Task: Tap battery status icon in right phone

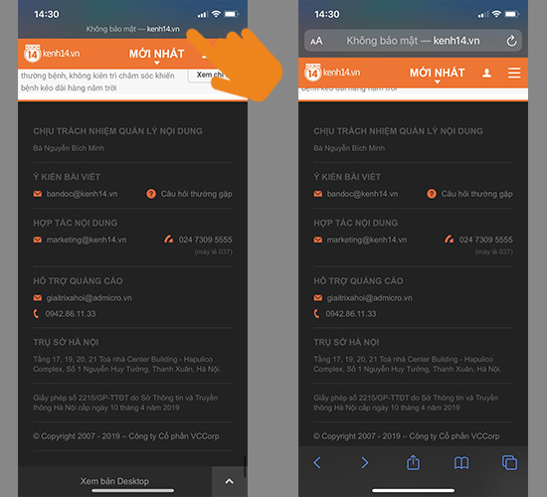Action: (x=511, y=14)
